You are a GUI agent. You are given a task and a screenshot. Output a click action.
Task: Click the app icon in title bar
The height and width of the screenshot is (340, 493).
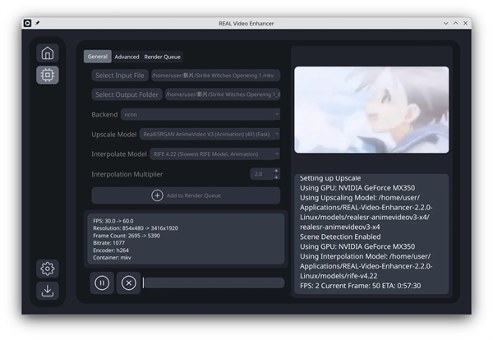click(27, 23)
